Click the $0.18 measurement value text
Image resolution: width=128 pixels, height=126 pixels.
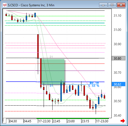pos(94,83)
